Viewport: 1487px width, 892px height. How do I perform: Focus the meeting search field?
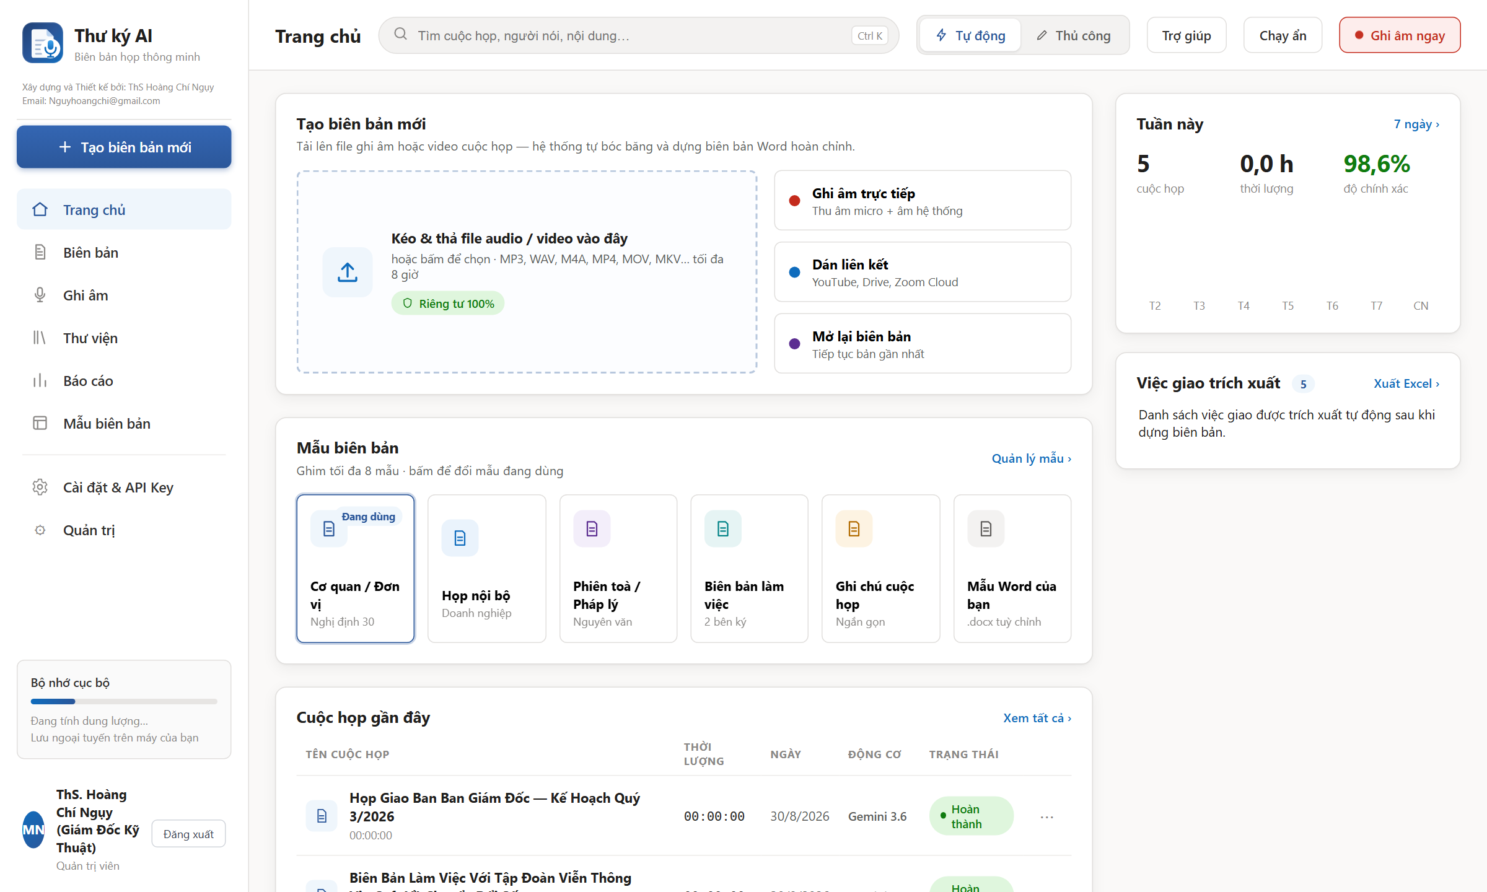[x=639, y=35]
